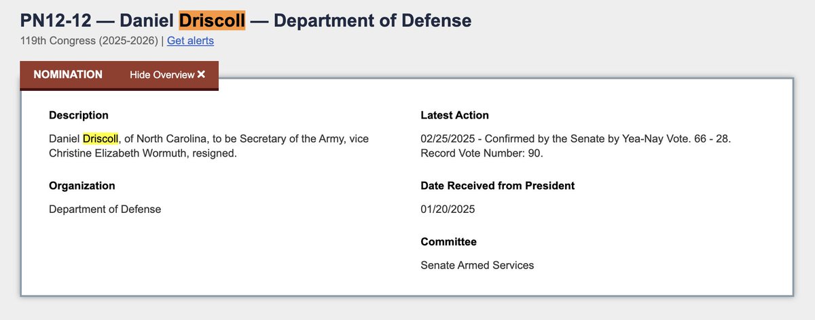Click the PN12-12 nomination heading
This screenshot has height=320, width=815.
point(61,20)
